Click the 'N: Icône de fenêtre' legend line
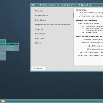103x103 pixels. pyautogui.click(x=92, y=27)
